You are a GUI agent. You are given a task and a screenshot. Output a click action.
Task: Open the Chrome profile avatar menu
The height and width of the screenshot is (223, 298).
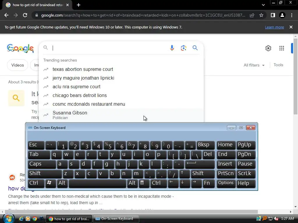[282, 15]
